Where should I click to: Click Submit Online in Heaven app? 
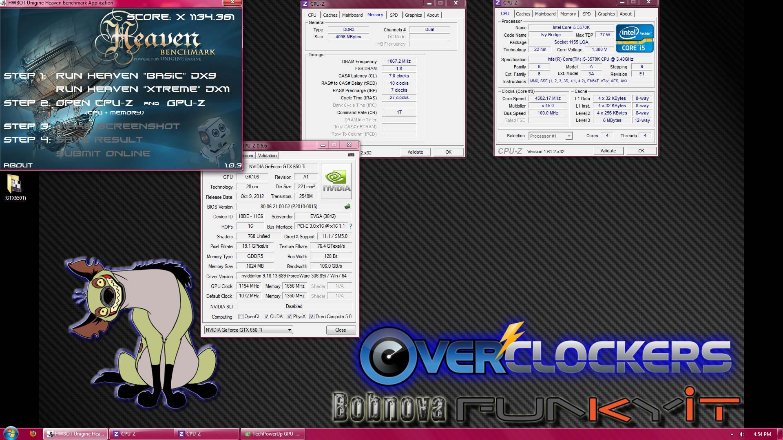click(x=103, y=154)
